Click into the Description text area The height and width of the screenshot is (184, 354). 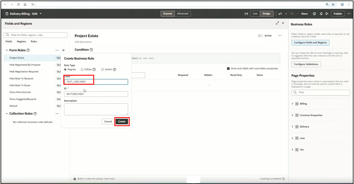(x=96, y=109)
